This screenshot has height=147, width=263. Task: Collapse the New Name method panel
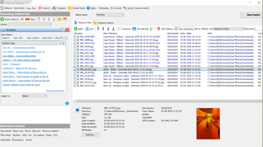pyautogui.click(x=1, y=30)
